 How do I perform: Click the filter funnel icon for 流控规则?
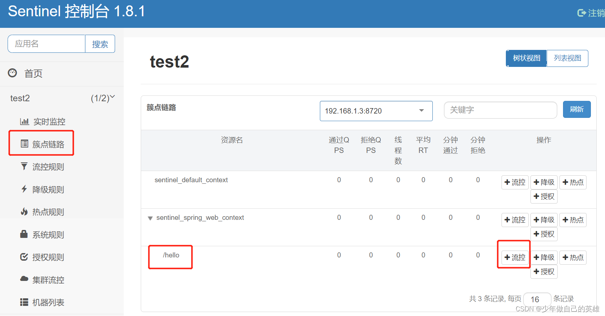[24, 166]
